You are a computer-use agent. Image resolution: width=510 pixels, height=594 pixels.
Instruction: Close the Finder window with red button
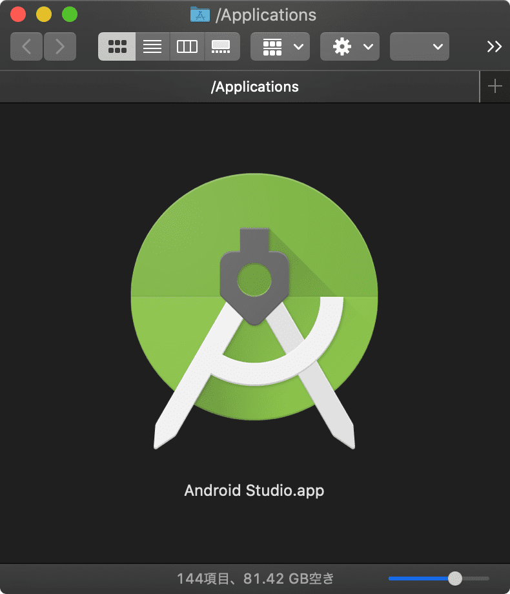coord(18,14)
